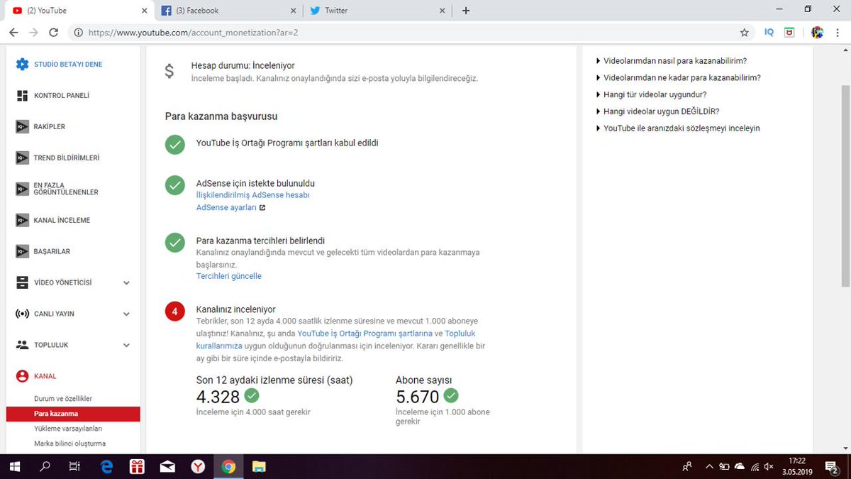Open the notification center icon

pyautogui.click(x=832, y=466)
